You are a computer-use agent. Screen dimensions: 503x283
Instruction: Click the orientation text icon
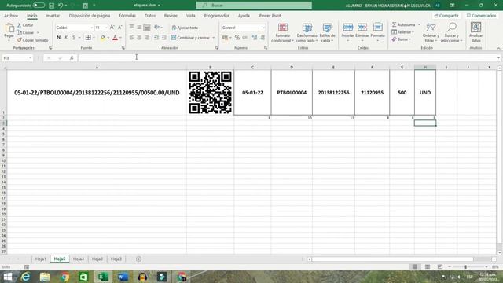tap(156, 28)
